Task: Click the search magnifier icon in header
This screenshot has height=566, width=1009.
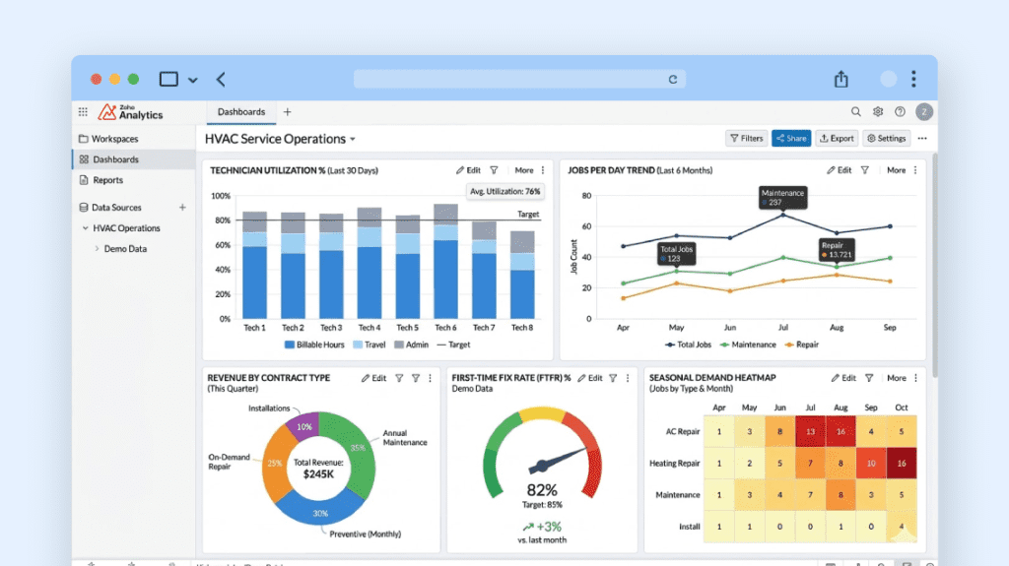Action: (855, 112)
